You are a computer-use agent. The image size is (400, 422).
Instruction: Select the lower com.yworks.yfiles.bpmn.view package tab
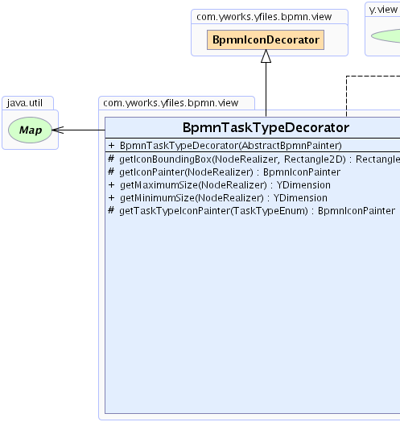[x=171, y=103]
